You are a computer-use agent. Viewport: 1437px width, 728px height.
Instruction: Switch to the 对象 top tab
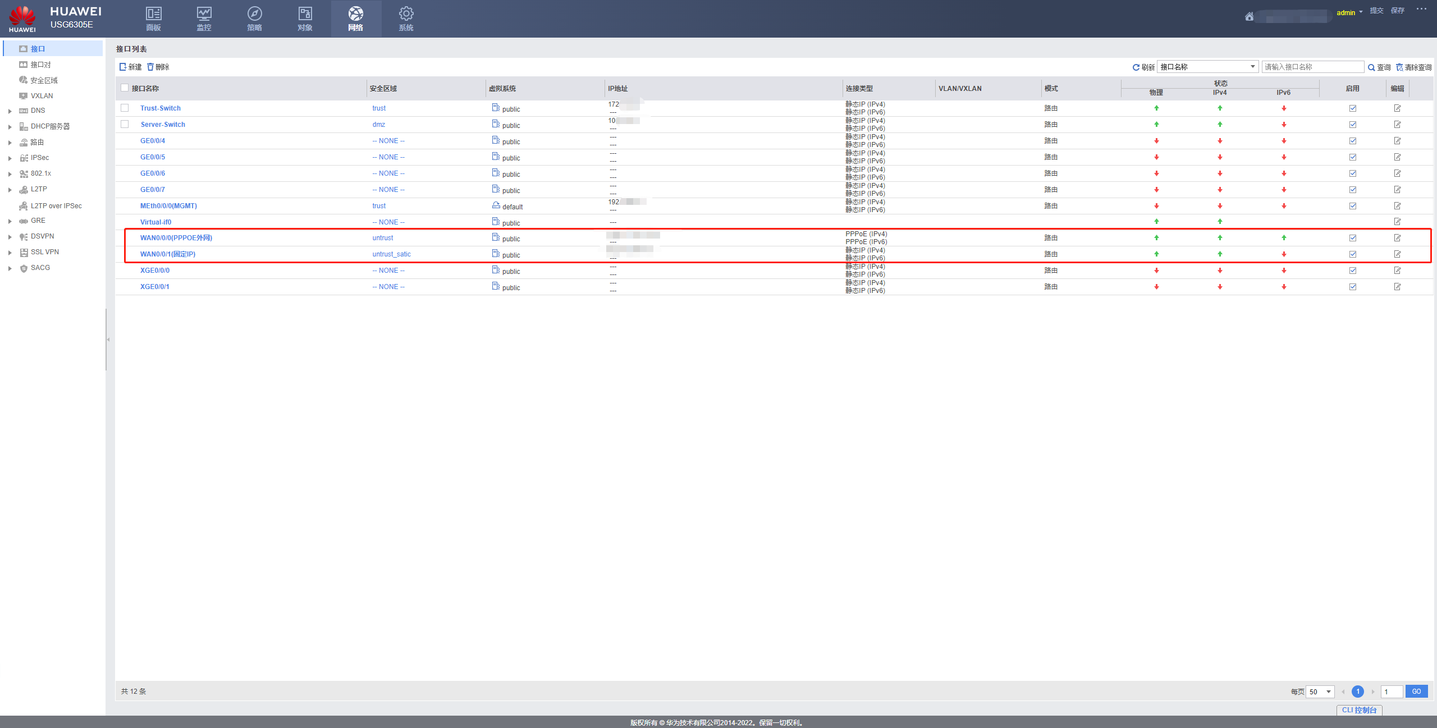(x=305, y=19)
